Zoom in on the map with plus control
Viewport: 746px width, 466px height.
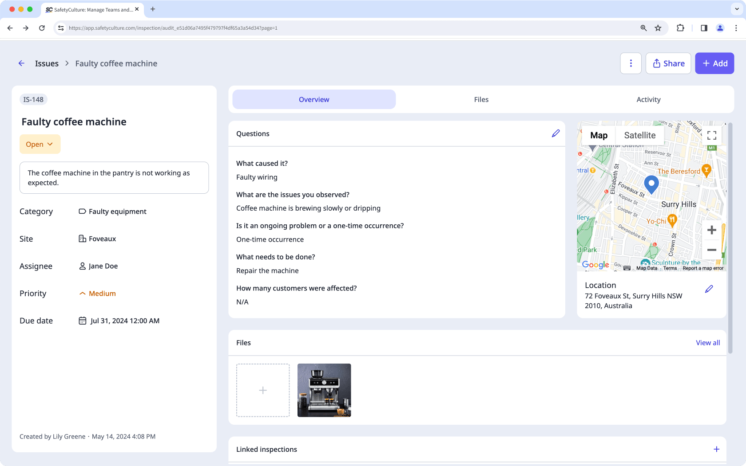tap(712, 230)
